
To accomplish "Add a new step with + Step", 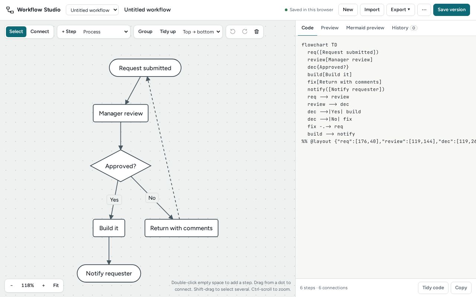I will [69, 32].
